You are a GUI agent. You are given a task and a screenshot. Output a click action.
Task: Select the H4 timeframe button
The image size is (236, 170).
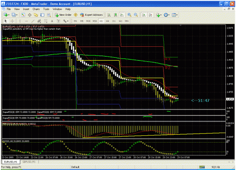(107, 21)
